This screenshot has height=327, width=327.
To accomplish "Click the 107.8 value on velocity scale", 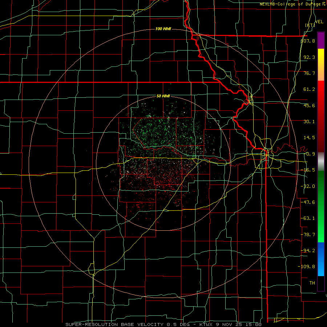I will [308, 41].
